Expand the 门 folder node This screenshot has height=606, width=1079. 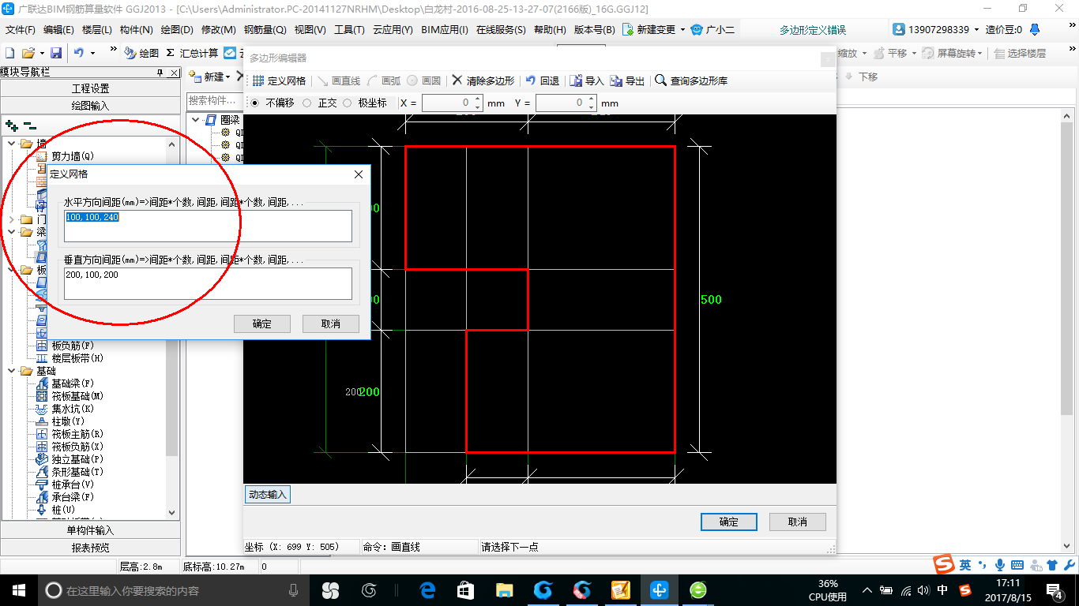point(11,219)
